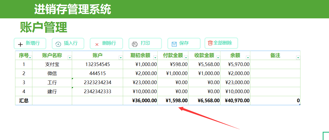The width and height of the screenshot is (329, 140).
Task: Click the red trash icon for 全部删除
Action: [210, 43]
